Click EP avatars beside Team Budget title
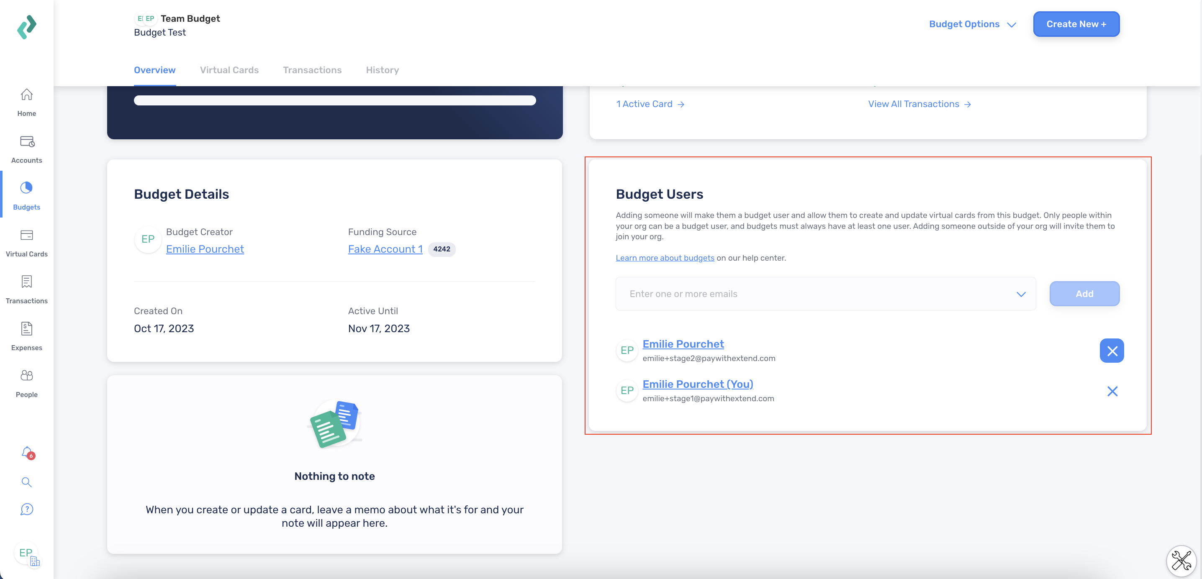The image size is (1202, 579). point(146,19)
